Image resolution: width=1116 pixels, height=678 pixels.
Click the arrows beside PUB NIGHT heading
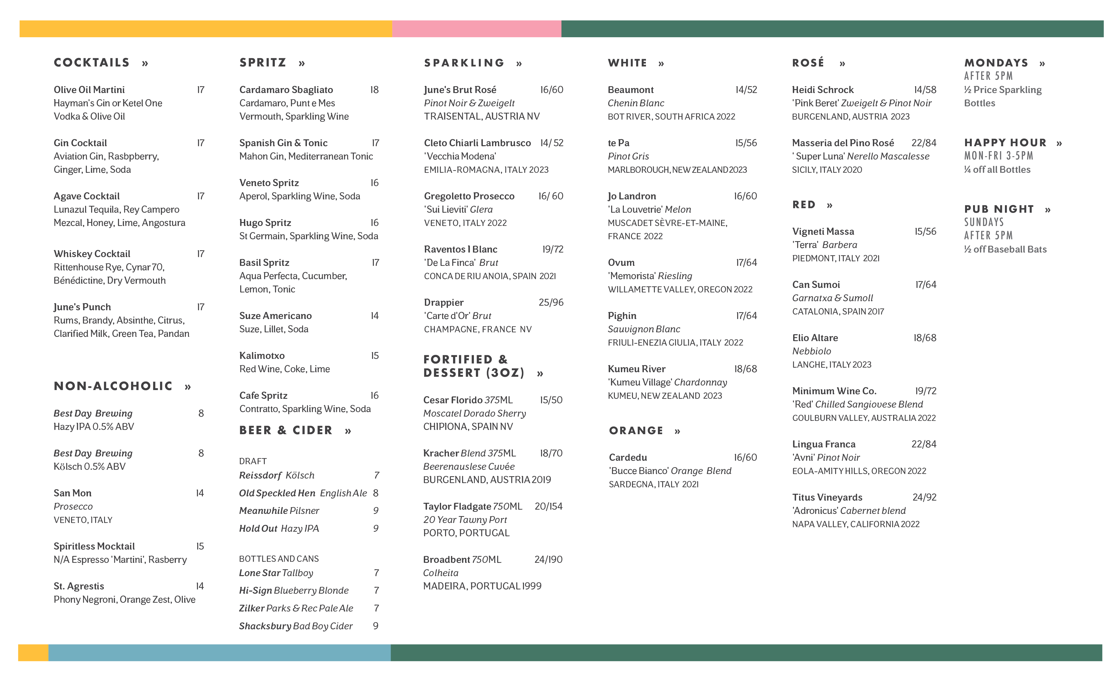(x=1048, y=210)
